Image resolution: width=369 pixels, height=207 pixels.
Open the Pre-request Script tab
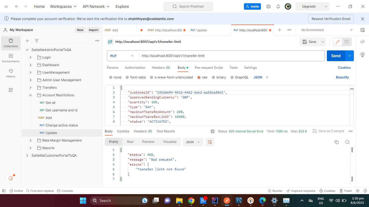(x=209, y=68)
